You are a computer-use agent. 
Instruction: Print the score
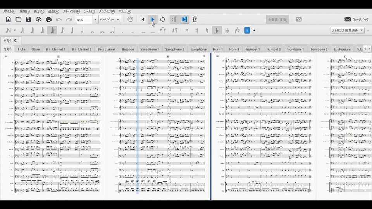point(49,19)
